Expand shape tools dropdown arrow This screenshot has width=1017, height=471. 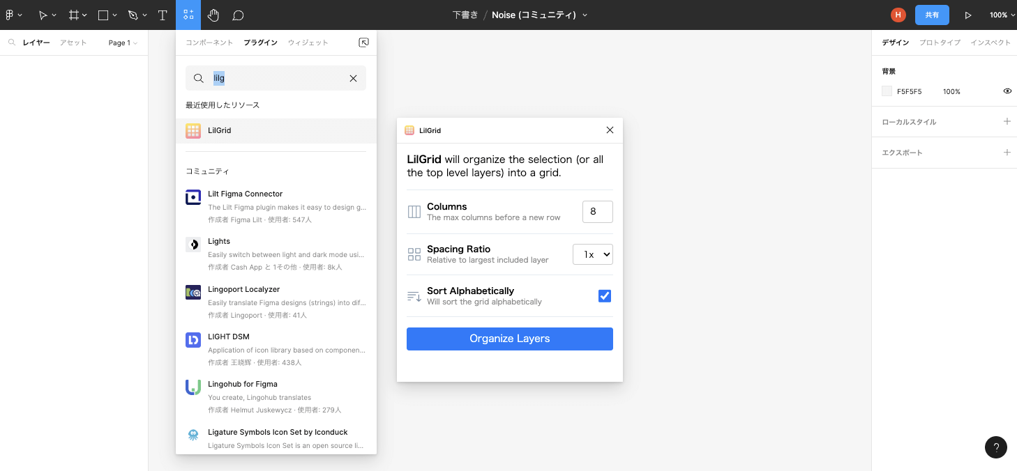(x=114, y=15)
